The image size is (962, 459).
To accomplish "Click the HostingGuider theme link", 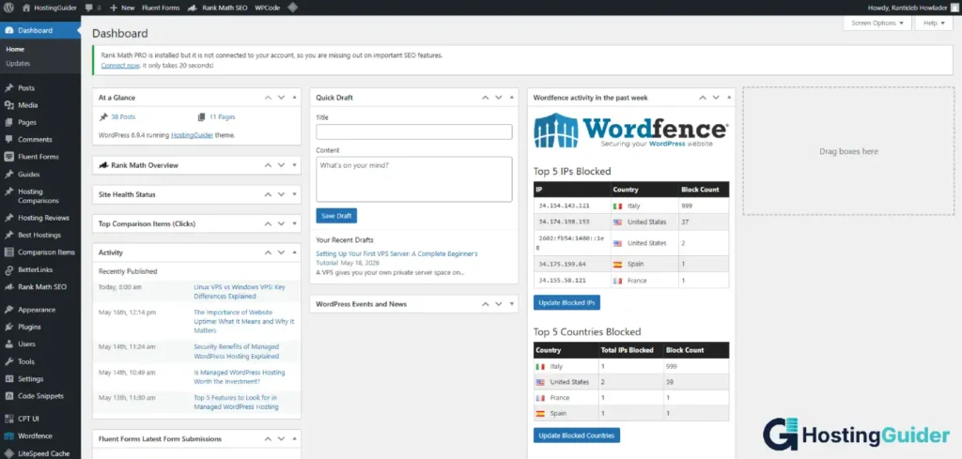I will (192, 135).
